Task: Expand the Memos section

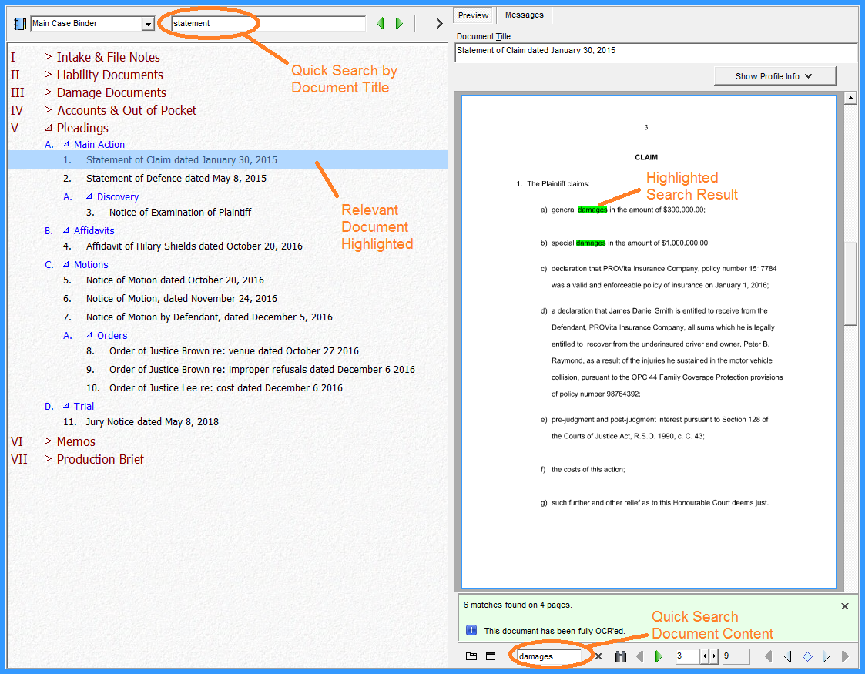Action: tap(48, 441)
